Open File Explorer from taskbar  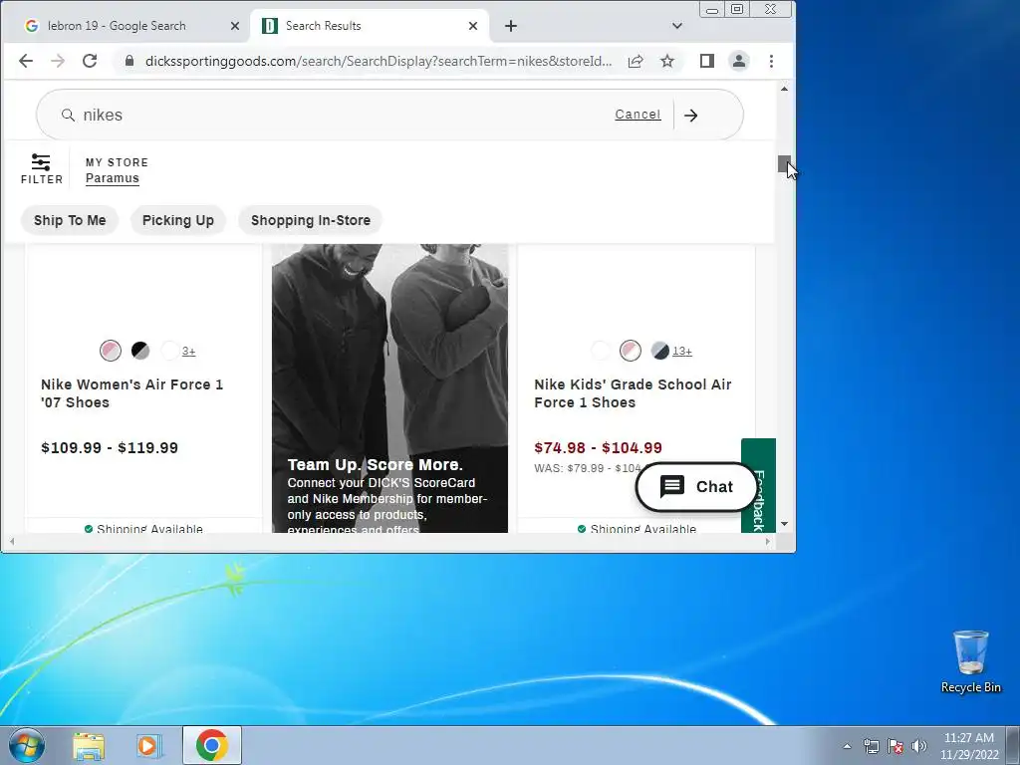point(89,745)
